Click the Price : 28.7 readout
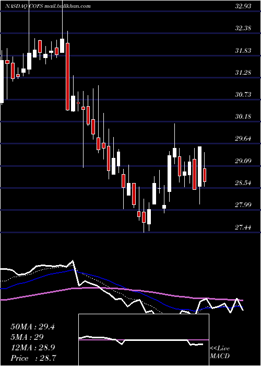The image size is (261, 366). click(33, 358)
